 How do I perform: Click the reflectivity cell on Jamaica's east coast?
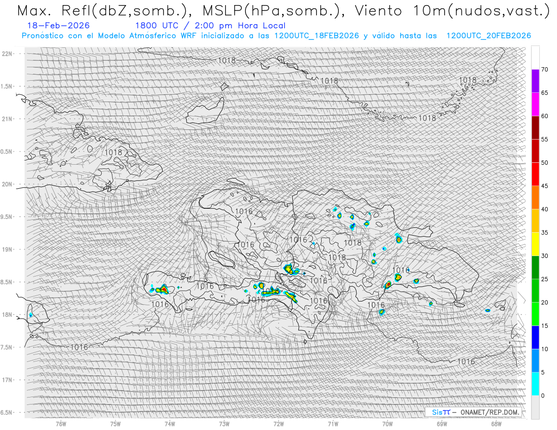pos(31,315)
